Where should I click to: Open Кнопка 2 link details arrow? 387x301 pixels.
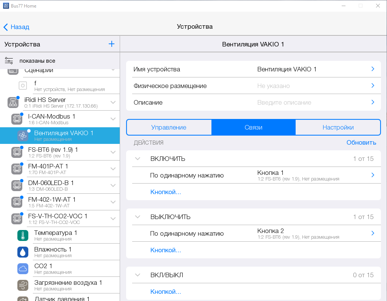click(373, 233)
